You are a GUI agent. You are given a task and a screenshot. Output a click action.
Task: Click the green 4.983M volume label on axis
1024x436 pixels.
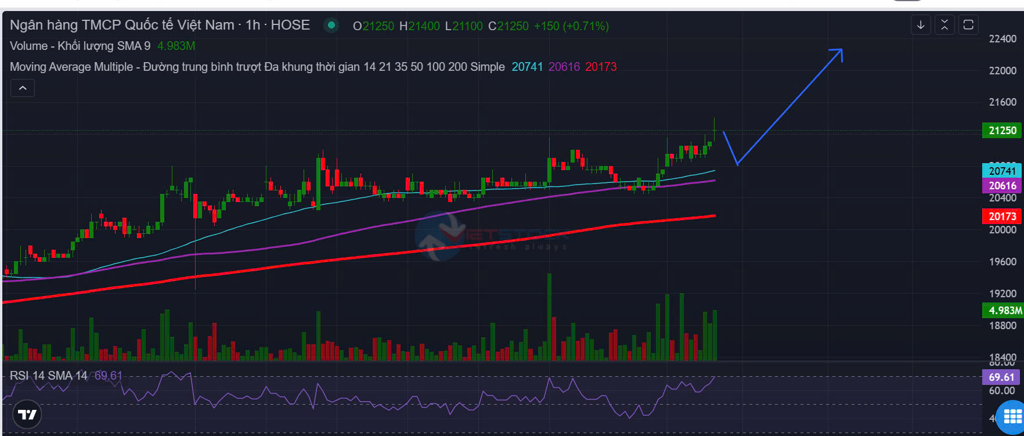point(1003,311)
